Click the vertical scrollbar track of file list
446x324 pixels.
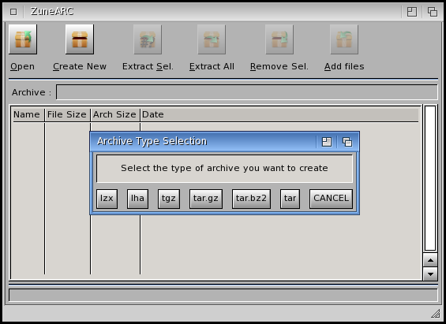pyautogui.click(x=430, y=178)
